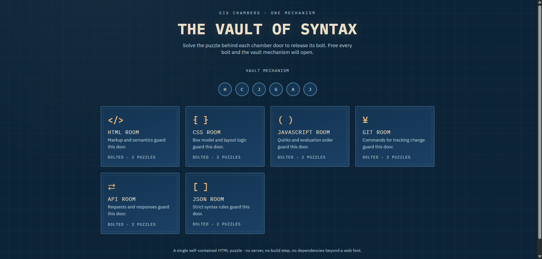Click the JavaScript Room parentheses icon
542x259 pixels.
(x=285, y=120)
